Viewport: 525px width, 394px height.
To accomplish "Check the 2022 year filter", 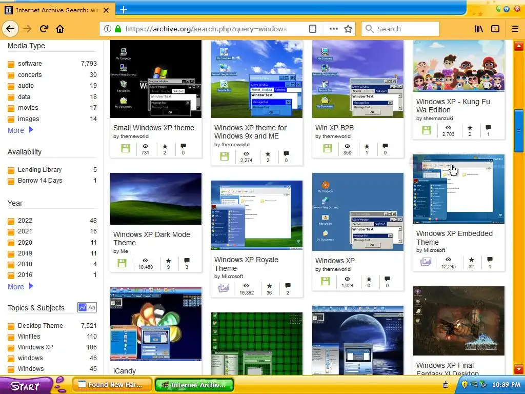I will [11, 221].
